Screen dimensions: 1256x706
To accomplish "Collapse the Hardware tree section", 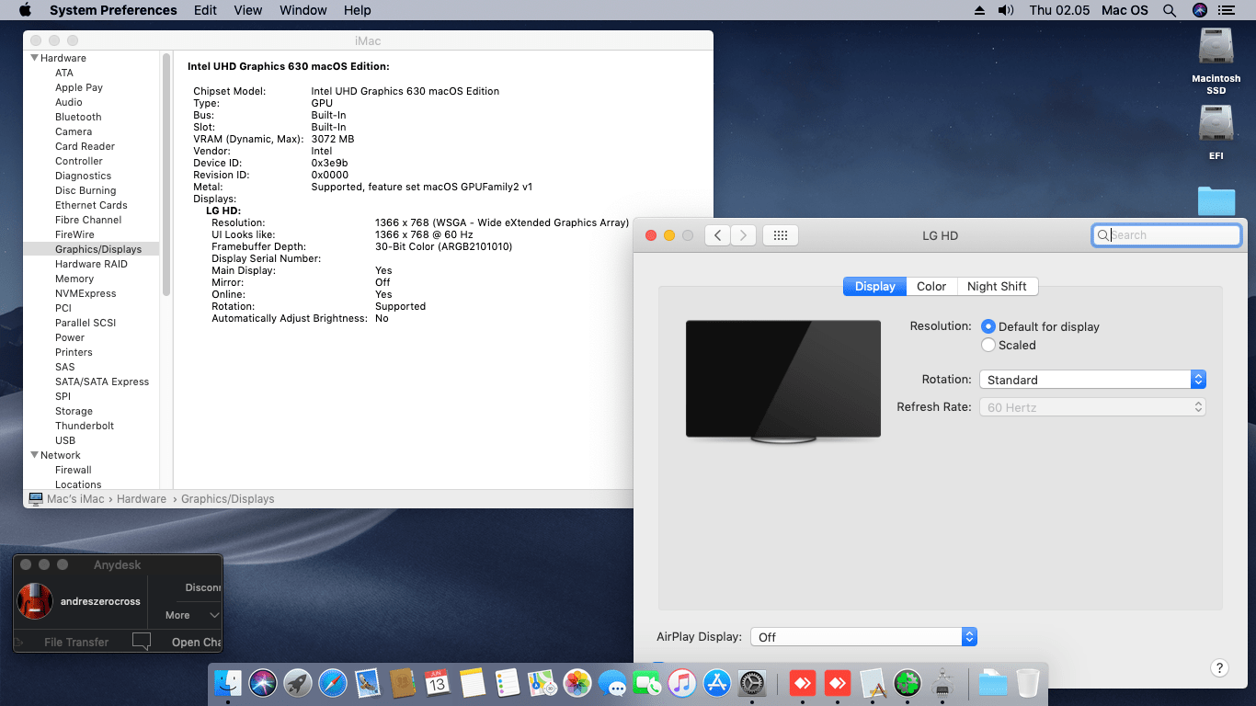I will (x=34, y=58).
